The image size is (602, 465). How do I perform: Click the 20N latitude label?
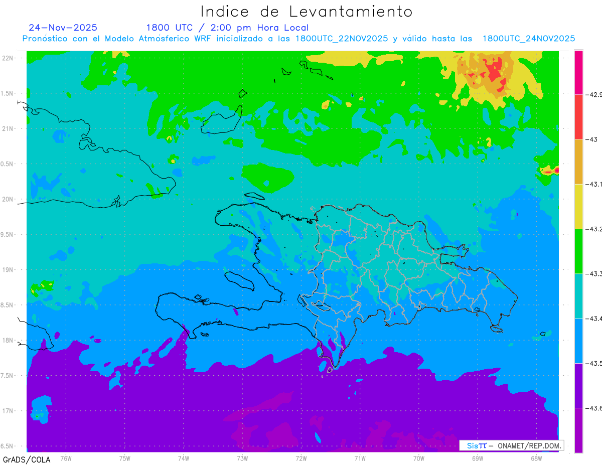coord(8,199)
